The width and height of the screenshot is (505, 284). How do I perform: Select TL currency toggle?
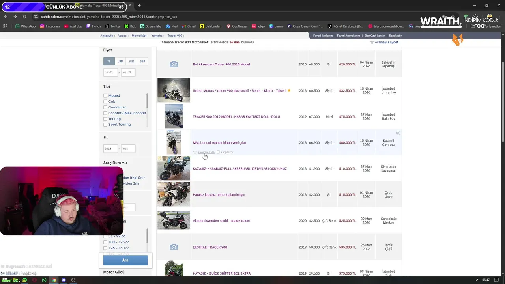(x=109, y=61)
